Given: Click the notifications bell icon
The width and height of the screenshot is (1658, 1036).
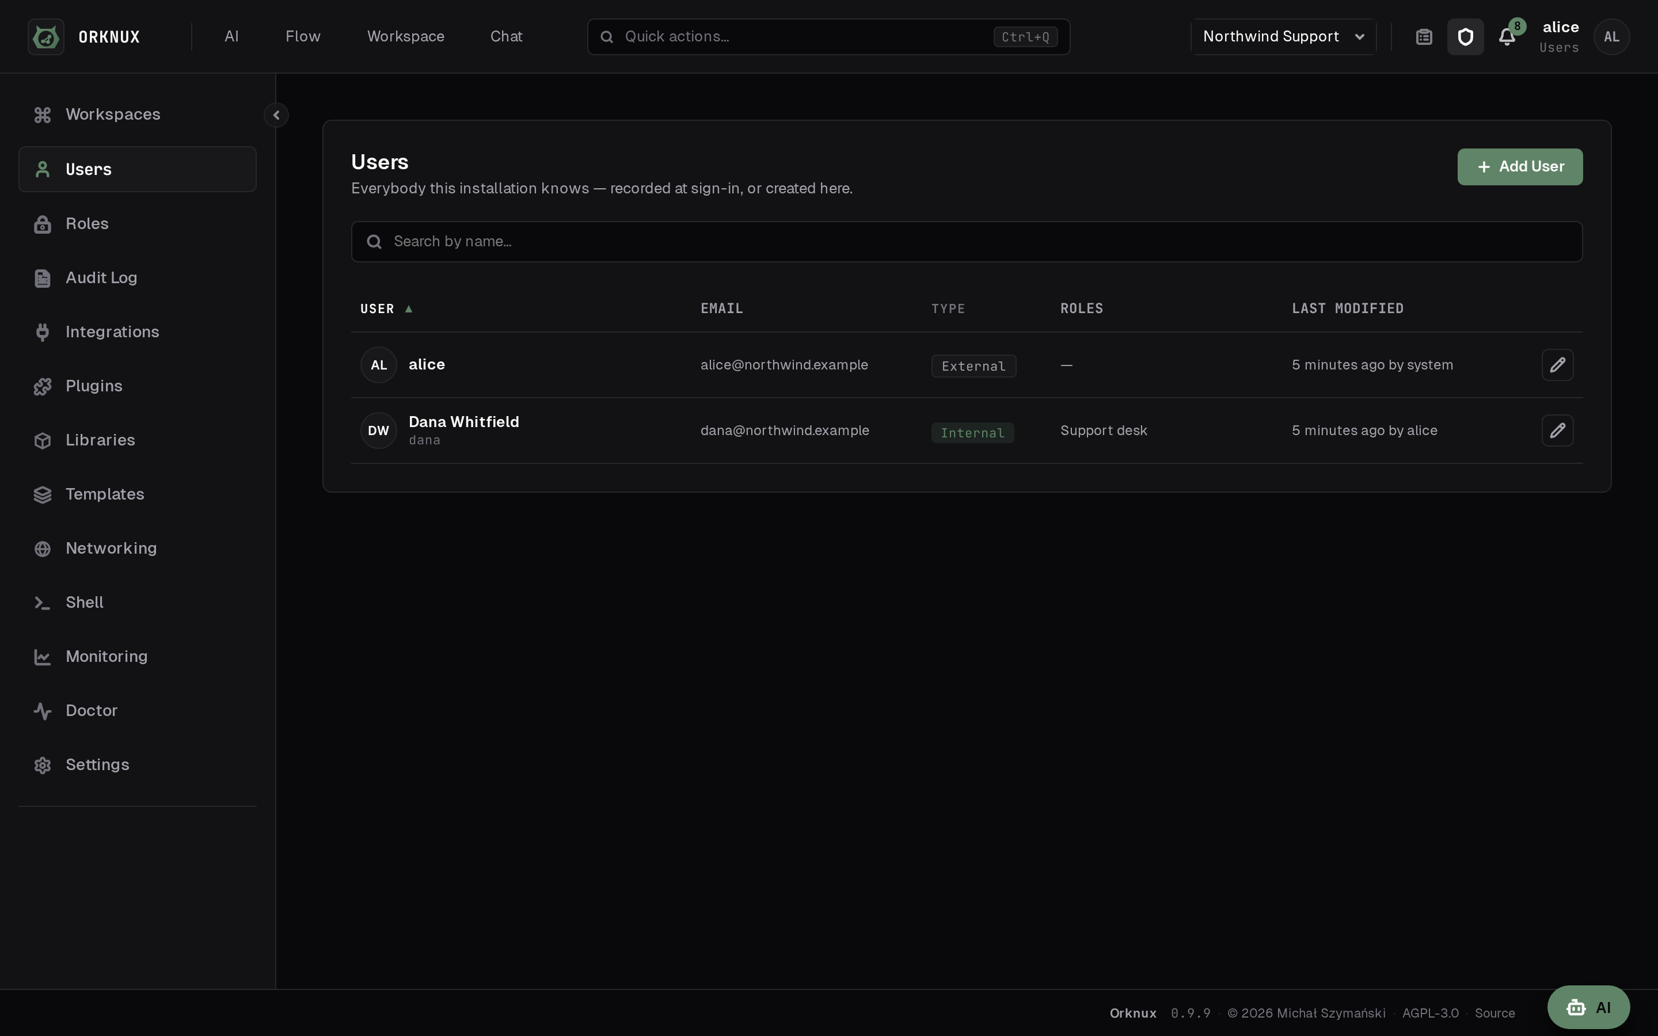Looking at the screenshot, I should 1507,36.
